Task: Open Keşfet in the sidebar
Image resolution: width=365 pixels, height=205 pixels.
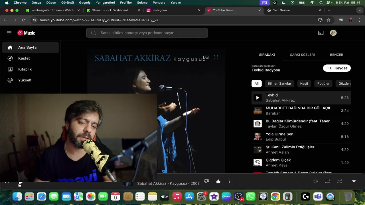Action: point(31,58)
